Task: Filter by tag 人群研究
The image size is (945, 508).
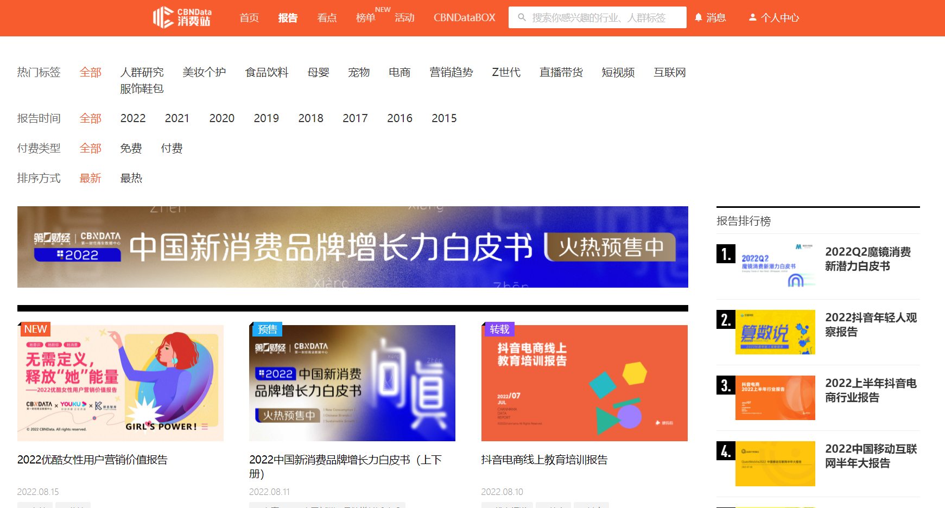Action: coord(142,72)
